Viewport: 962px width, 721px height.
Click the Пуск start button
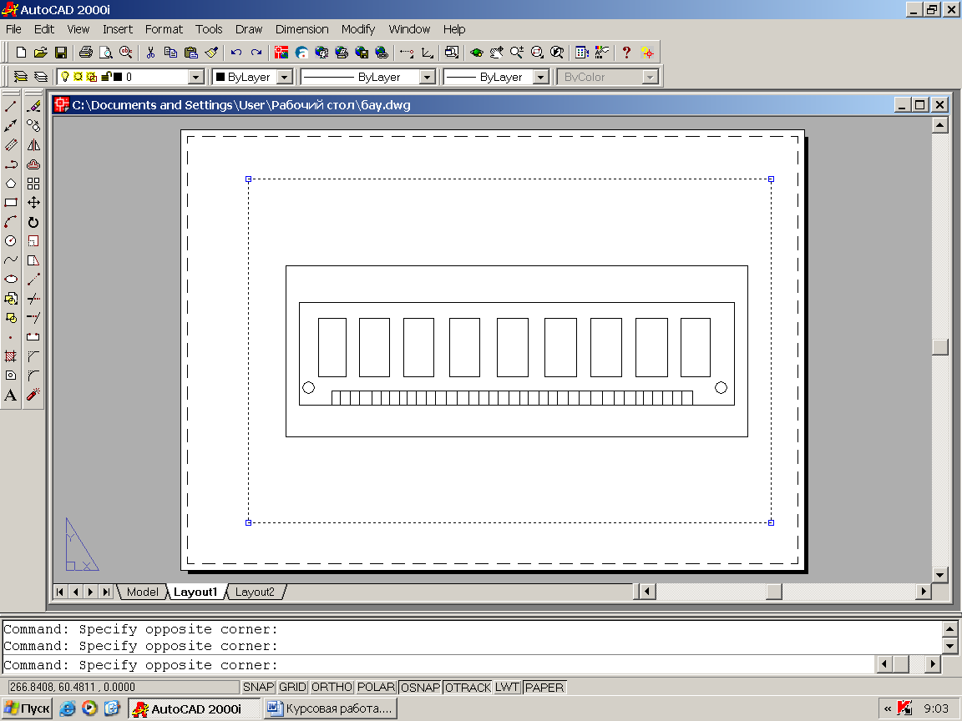pos(27,708)
